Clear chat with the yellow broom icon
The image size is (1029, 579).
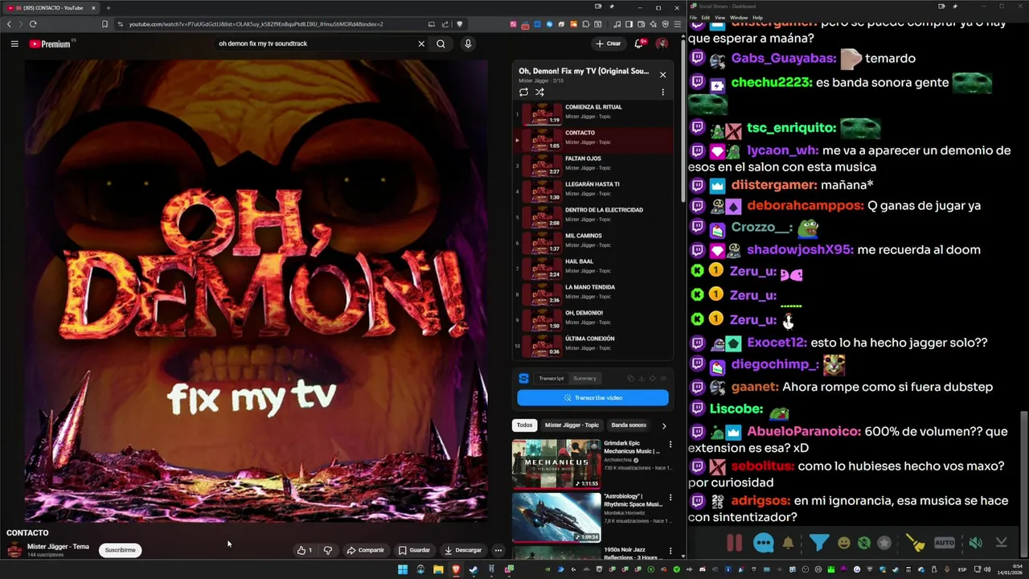[x=915, y=543]
